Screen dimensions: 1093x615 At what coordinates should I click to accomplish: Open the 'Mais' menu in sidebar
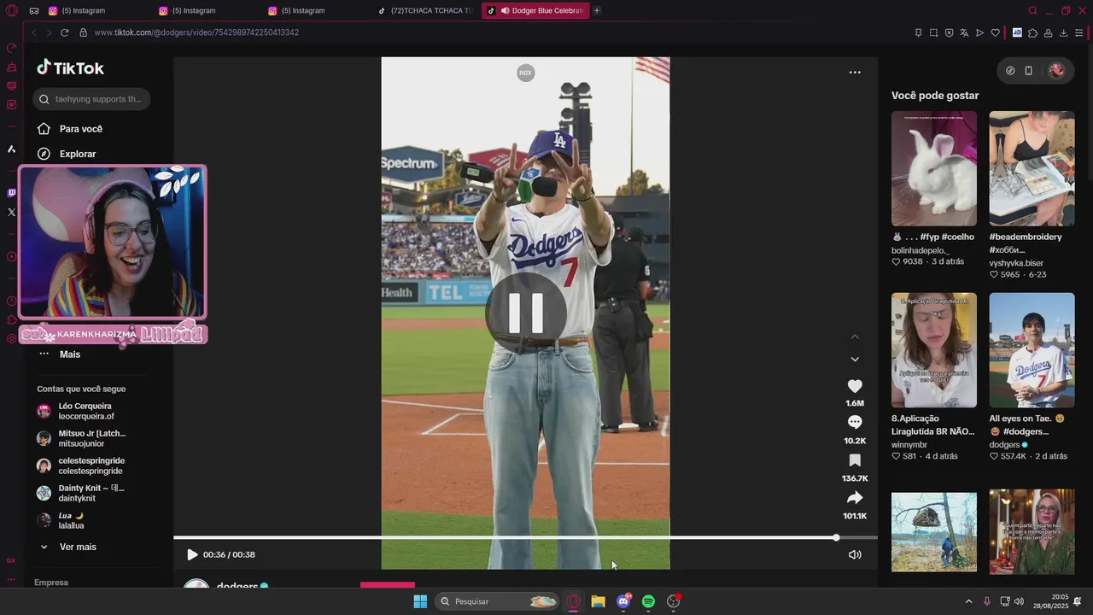click(60, 354)
